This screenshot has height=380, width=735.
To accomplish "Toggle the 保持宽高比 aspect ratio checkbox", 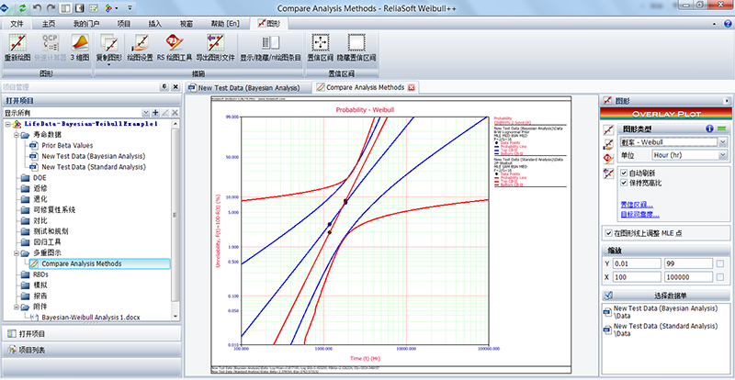I will (624, 183).
